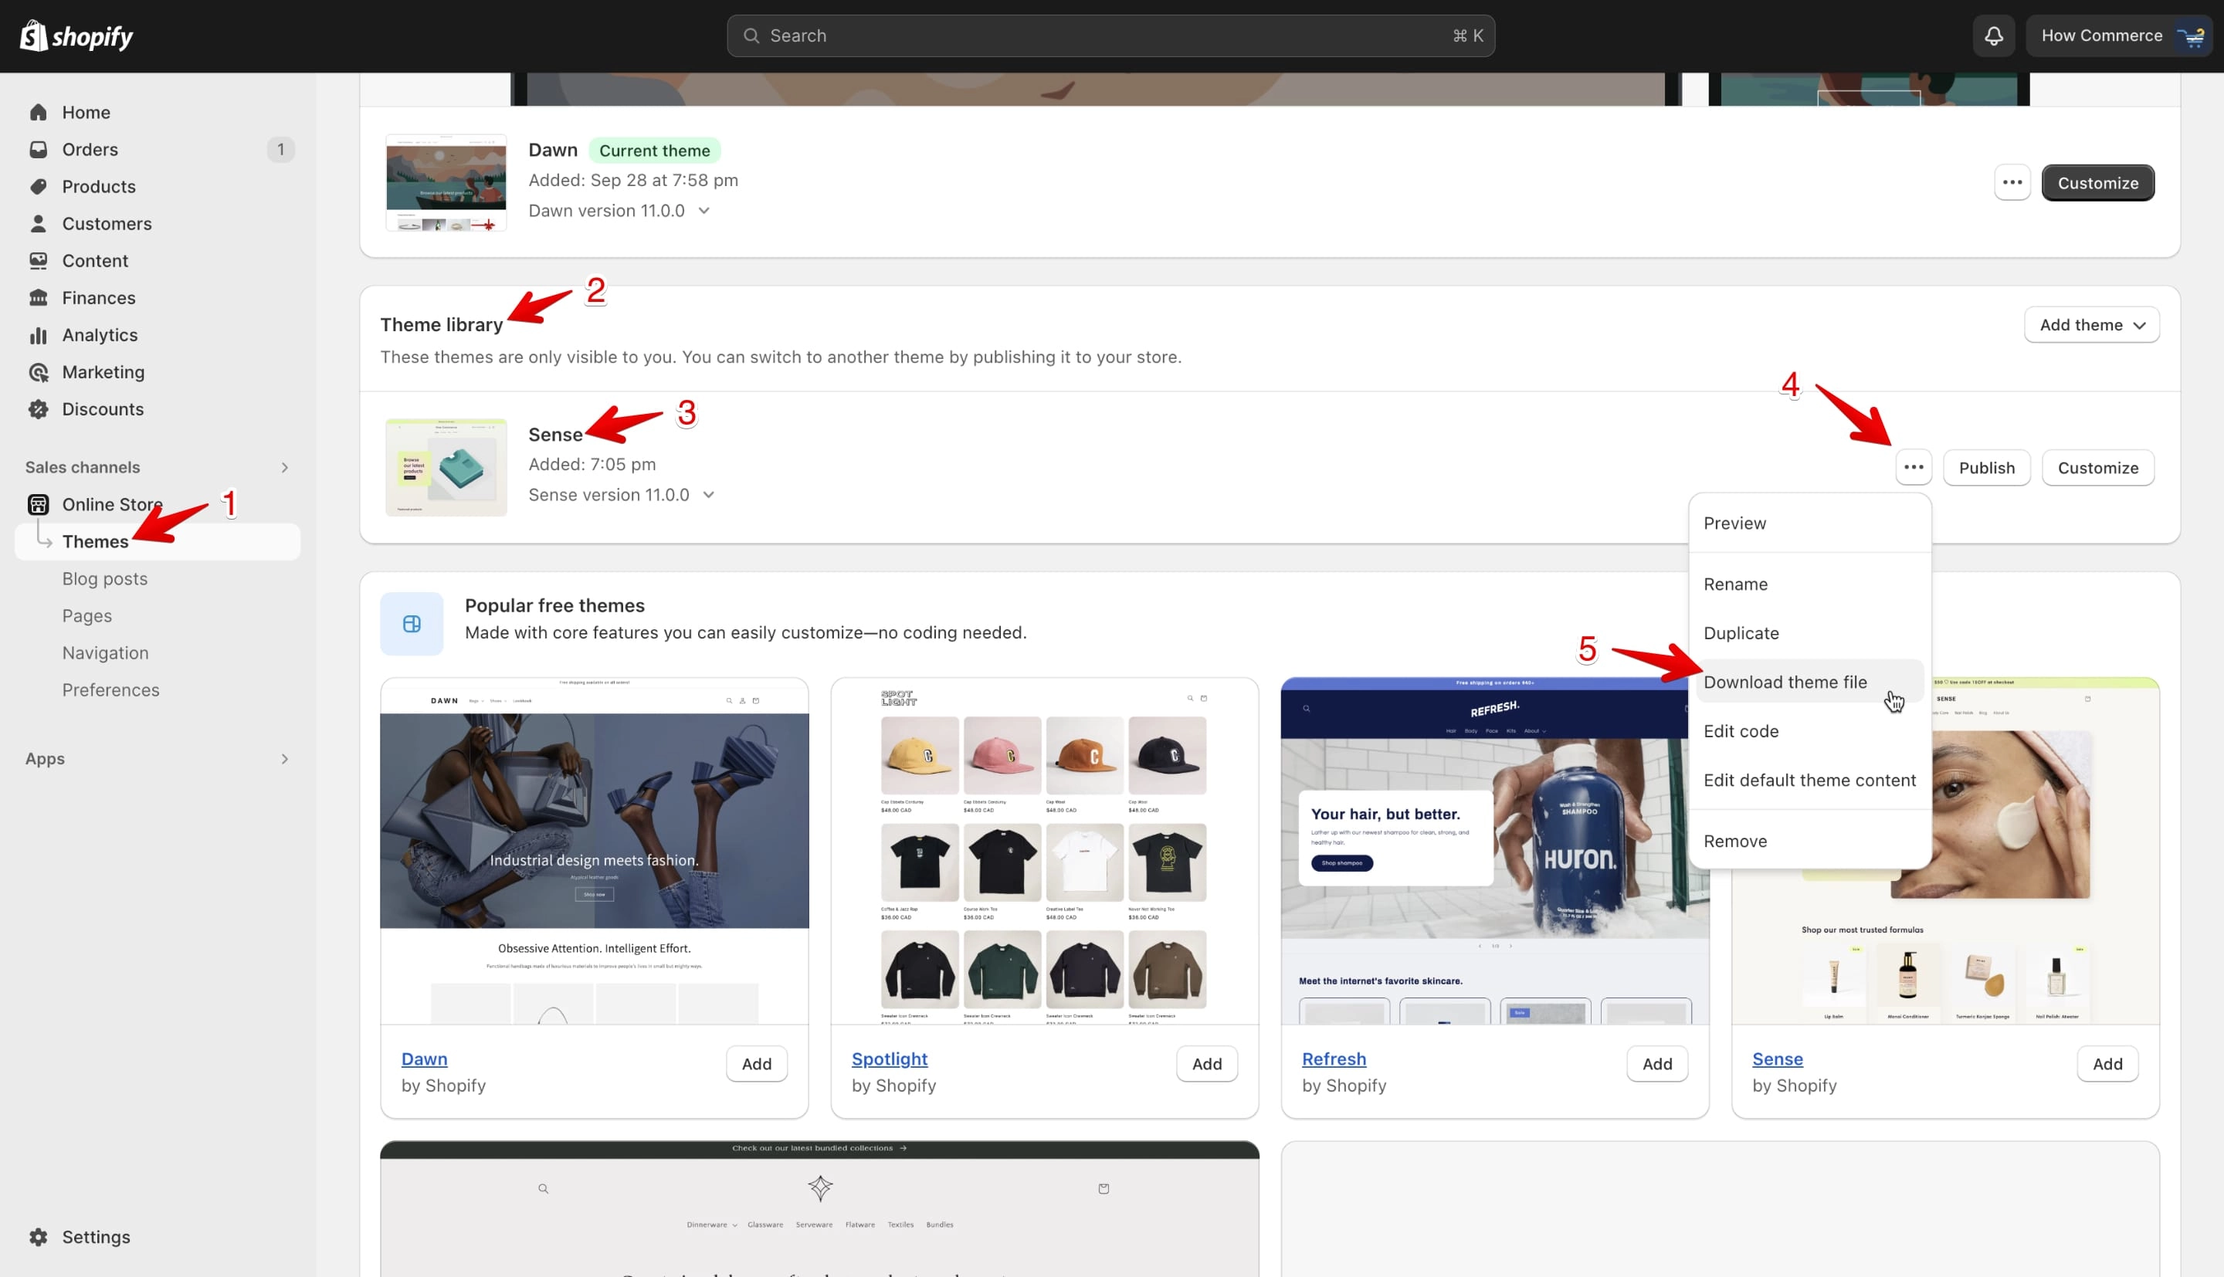The width and height of the screenshot is (2224, 1277).
Task: Add the Dawn free theme
Action: click(756, 1064)
